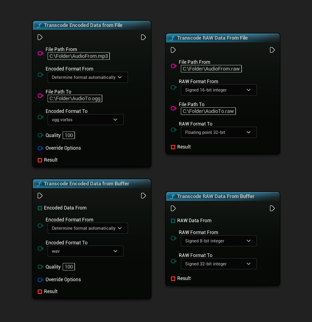Open the RAW Format From dropdown showing Signed 16-bit integer
312x322 pixels.
pyautogui.click(x=218, y=90)
